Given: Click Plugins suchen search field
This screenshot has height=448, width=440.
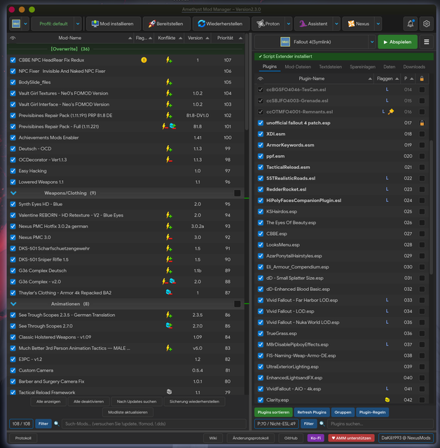Looking at the screenshot, I should click(380, 423).
